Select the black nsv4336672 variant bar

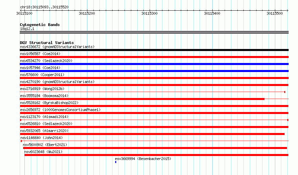(x=154, y=50)
